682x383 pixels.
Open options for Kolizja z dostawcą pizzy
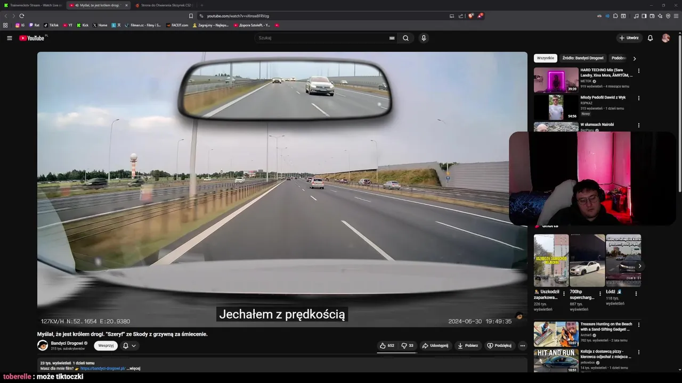(x=639, y=352)
